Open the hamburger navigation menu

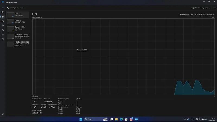[2, 8]
